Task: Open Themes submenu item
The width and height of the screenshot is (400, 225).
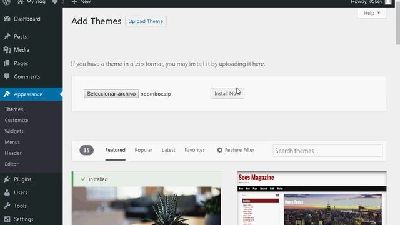Action: click(x=14, y=109)
